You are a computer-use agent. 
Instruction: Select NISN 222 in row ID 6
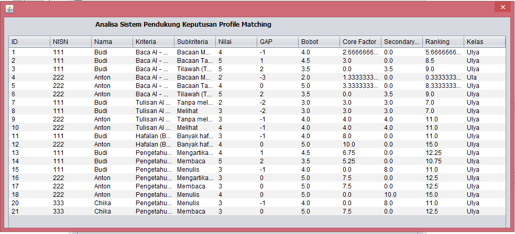[71, 94]
